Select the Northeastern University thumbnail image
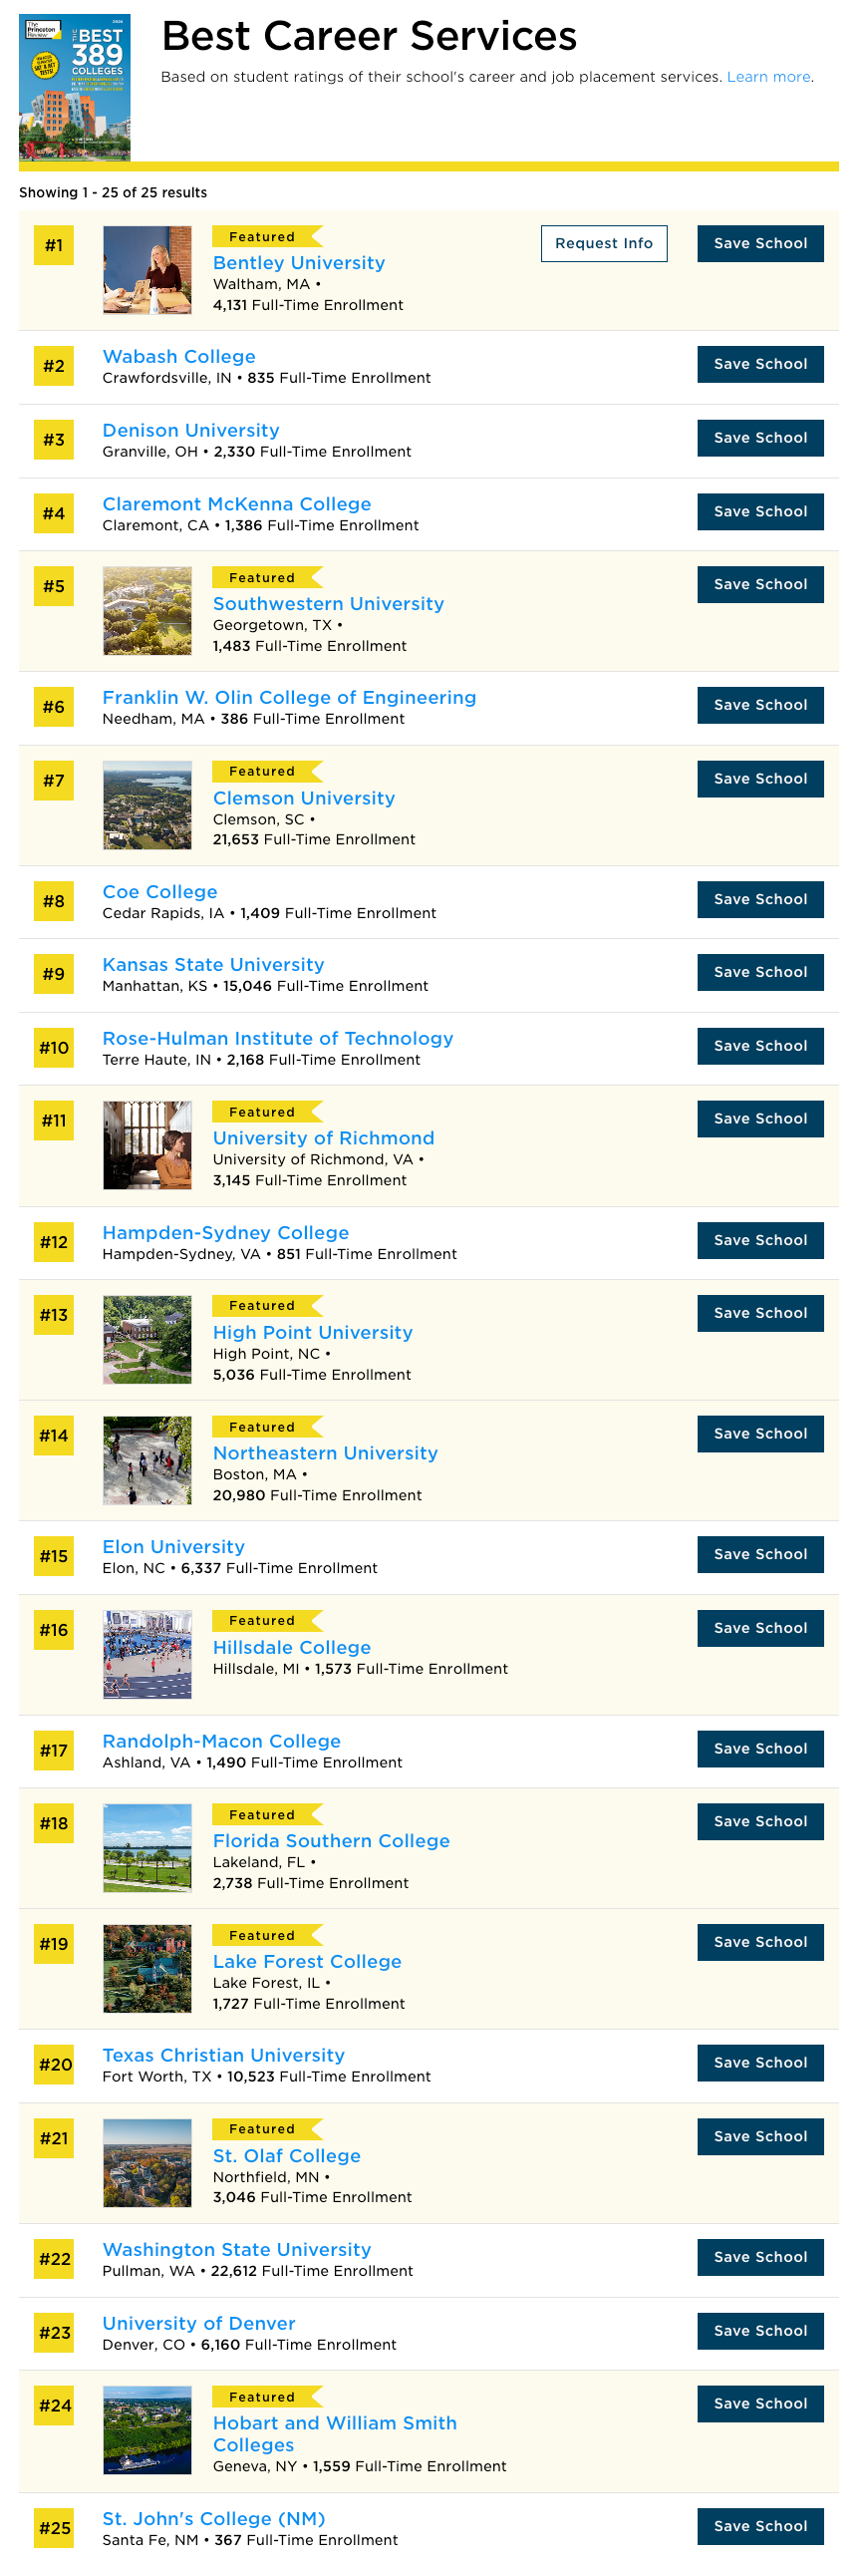866x2564 pixels. 147,1460
